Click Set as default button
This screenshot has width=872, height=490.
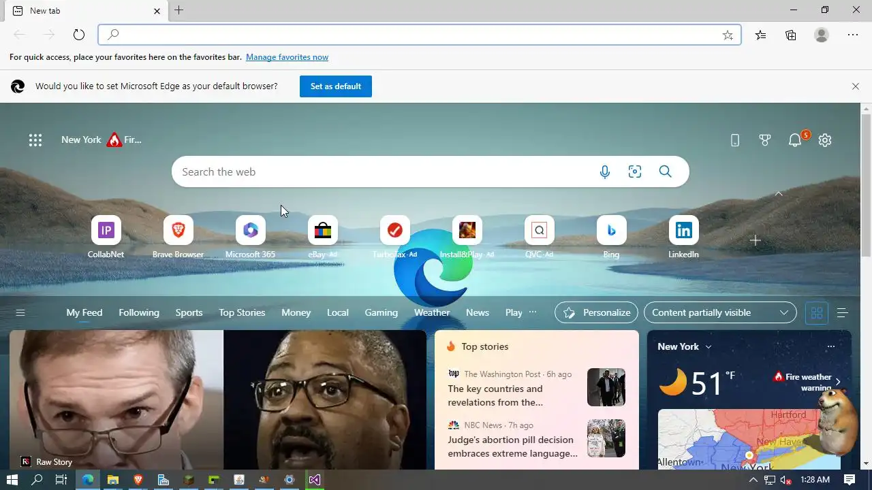point(336,86)
